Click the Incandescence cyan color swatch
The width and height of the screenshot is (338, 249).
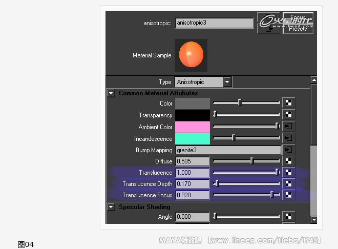pyautogui.click(x=193, y=138)
